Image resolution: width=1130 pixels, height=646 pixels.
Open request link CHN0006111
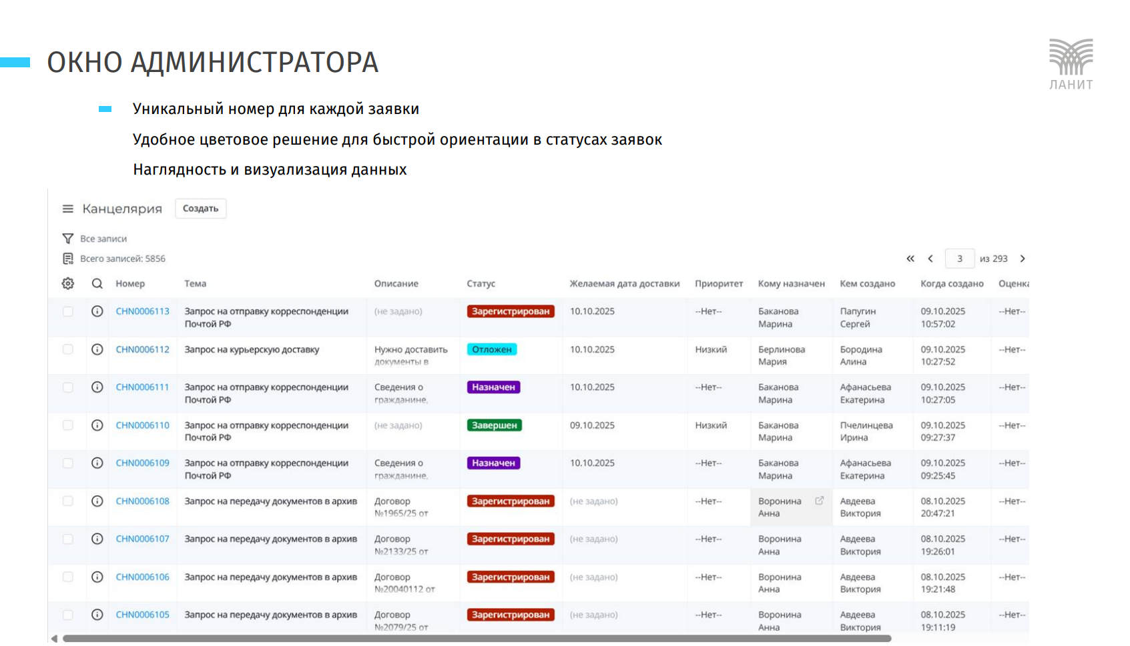coord(142,387)
